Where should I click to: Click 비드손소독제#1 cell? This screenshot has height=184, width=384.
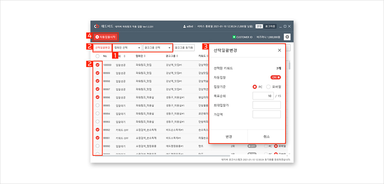[x=175, y=130]
